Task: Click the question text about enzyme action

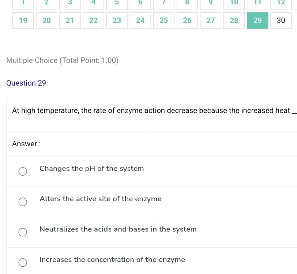Action: [154, 110]
